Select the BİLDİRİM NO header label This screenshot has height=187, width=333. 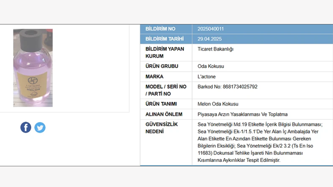click(x=160, y=29)
